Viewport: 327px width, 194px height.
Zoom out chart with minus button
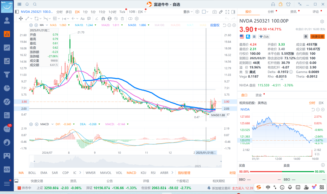pos(229,25)
